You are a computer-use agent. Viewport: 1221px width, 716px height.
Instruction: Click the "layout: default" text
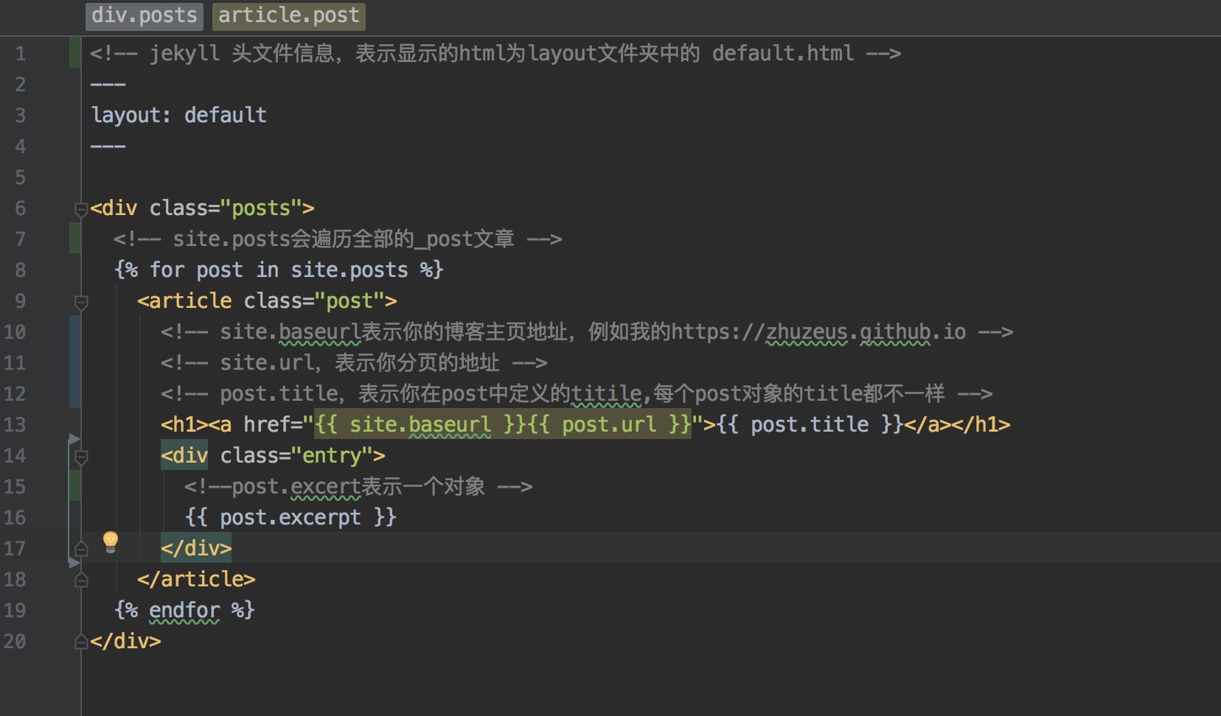[x=178, y=116]
